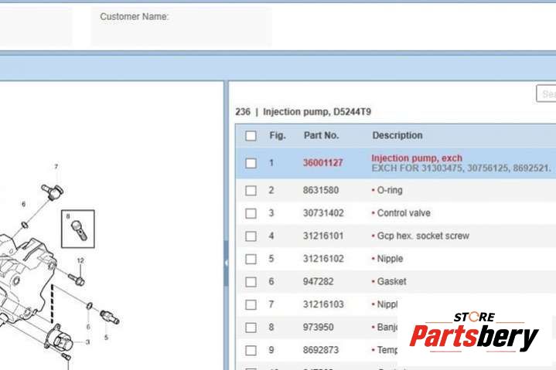Click the Partsbery store logo
This screenshot has width=556, height=370.
(x=473, y=334)
